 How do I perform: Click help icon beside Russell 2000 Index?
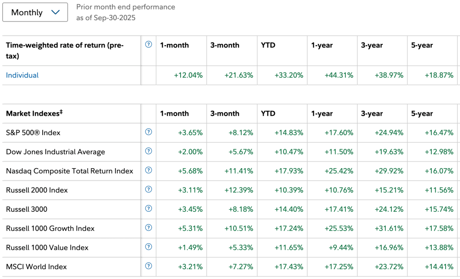149,189
